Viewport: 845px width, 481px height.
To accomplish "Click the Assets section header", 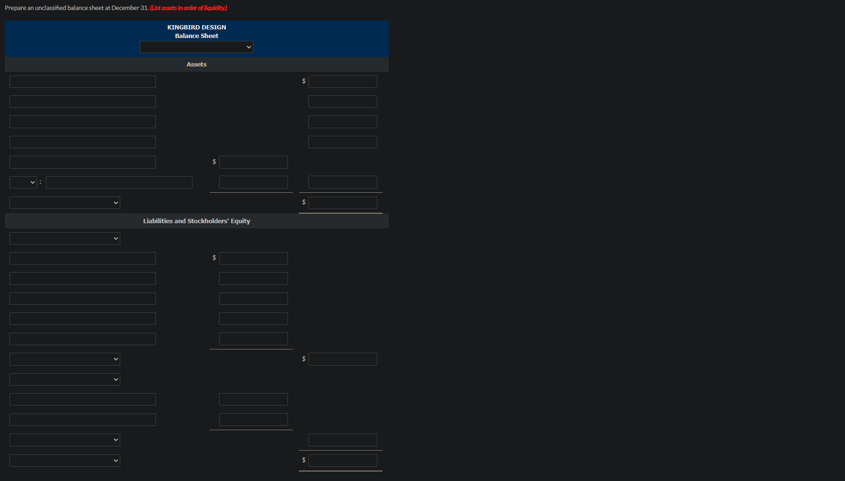I will (197, 64).
